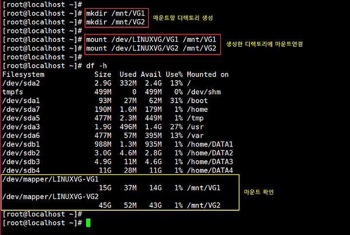The width and height of the screenshot is (350, 235).
Task: Click the '/dev/sda7' filesystem entry
Action: tap(21, 109)
